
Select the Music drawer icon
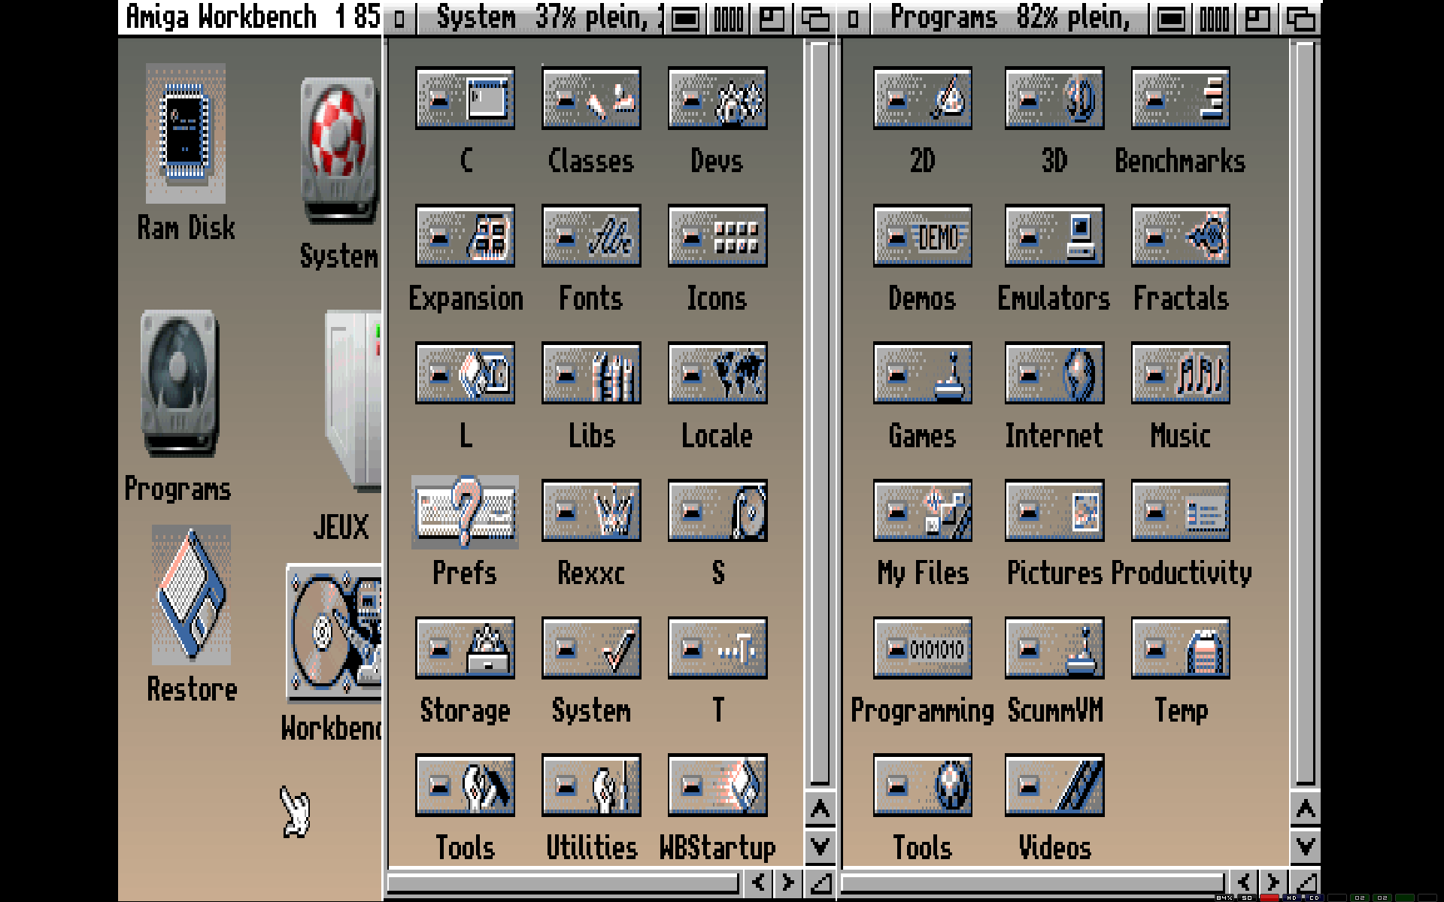[x=1181, y=374]
